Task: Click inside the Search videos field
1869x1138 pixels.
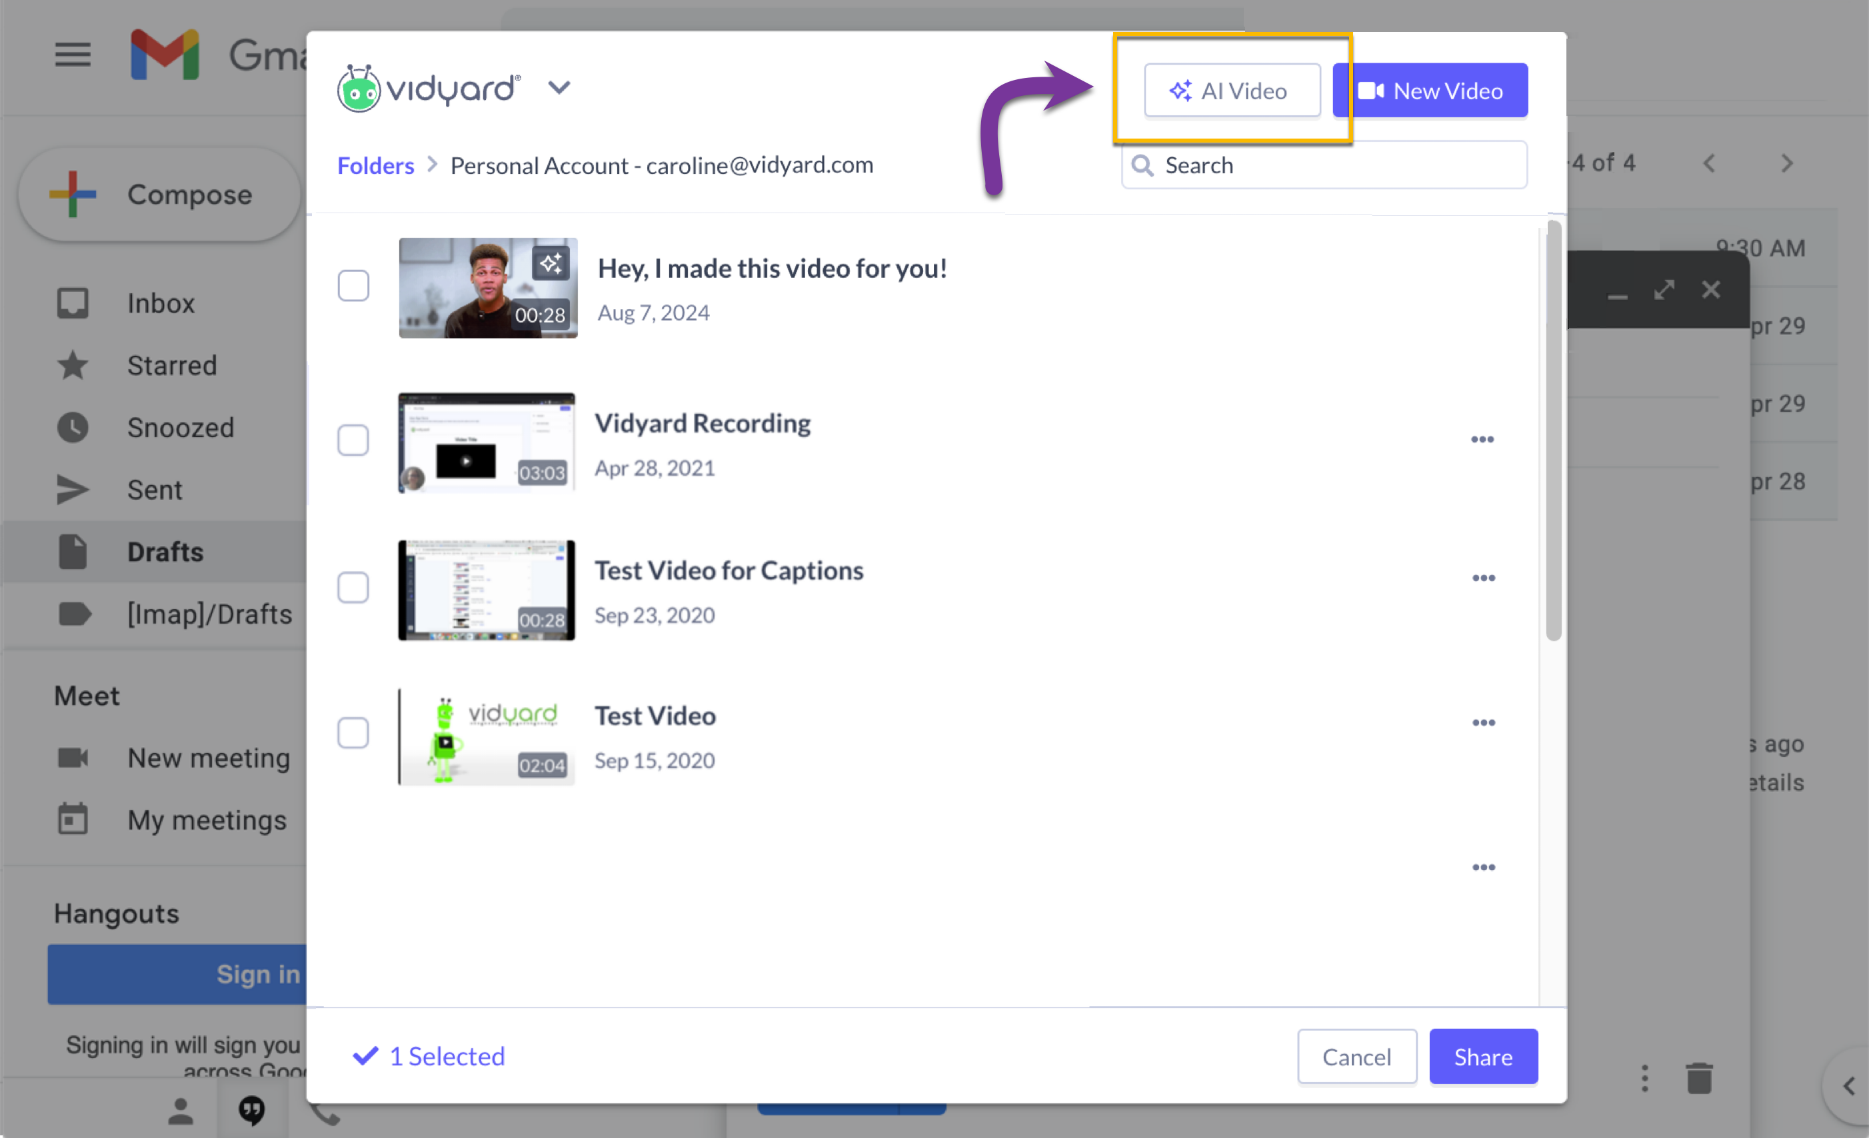Action: [1324, 165]
